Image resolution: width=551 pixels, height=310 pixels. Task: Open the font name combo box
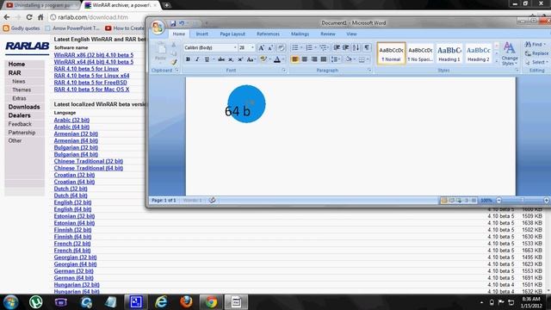click(210, 48)
